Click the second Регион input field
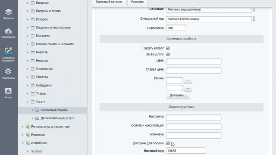 [x=174, y=88]
